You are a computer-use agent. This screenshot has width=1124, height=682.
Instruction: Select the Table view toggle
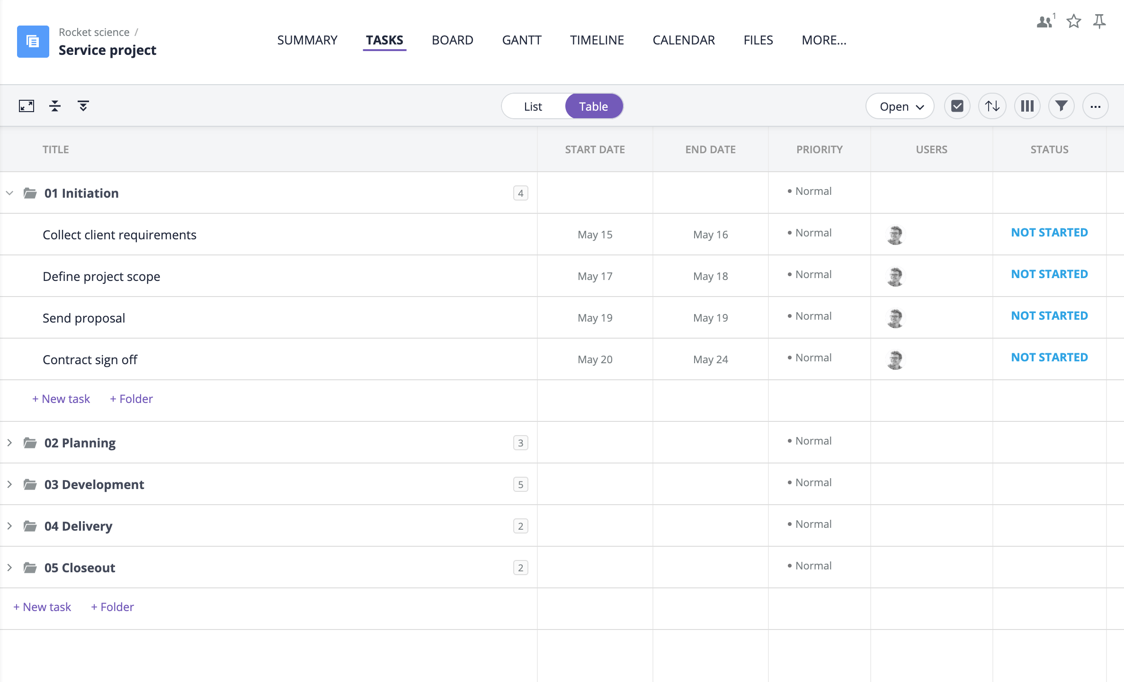point(594,106)
